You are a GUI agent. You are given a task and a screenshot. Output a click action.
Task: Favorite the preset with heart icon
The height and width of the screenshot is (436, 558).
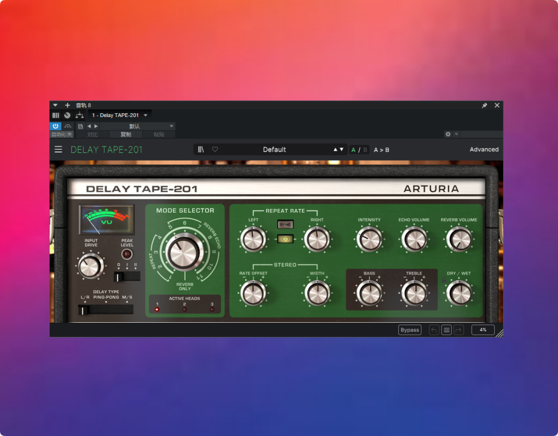(215, 150)
